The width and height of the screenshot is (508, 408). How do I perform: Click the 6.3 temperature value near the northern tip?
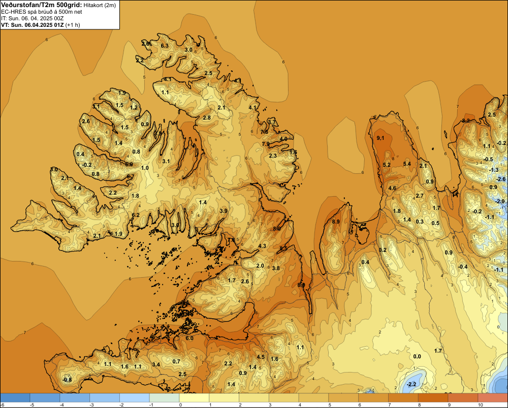[x=165, y=46]
